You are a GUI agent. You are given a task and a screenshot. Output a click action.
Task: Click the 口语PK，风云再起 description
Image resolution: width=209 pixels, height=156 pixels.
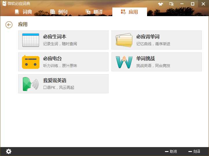point(59,87)
